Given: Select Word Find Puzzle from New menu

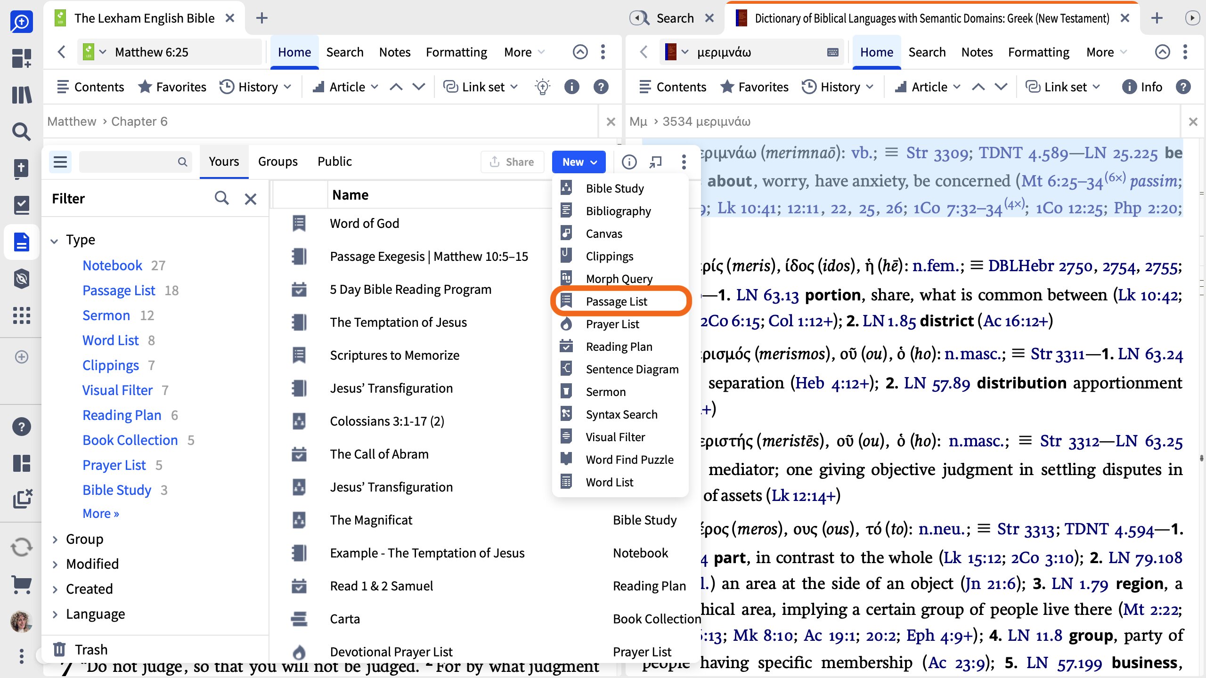Looking at the screenshot, I should click(620, 460).
